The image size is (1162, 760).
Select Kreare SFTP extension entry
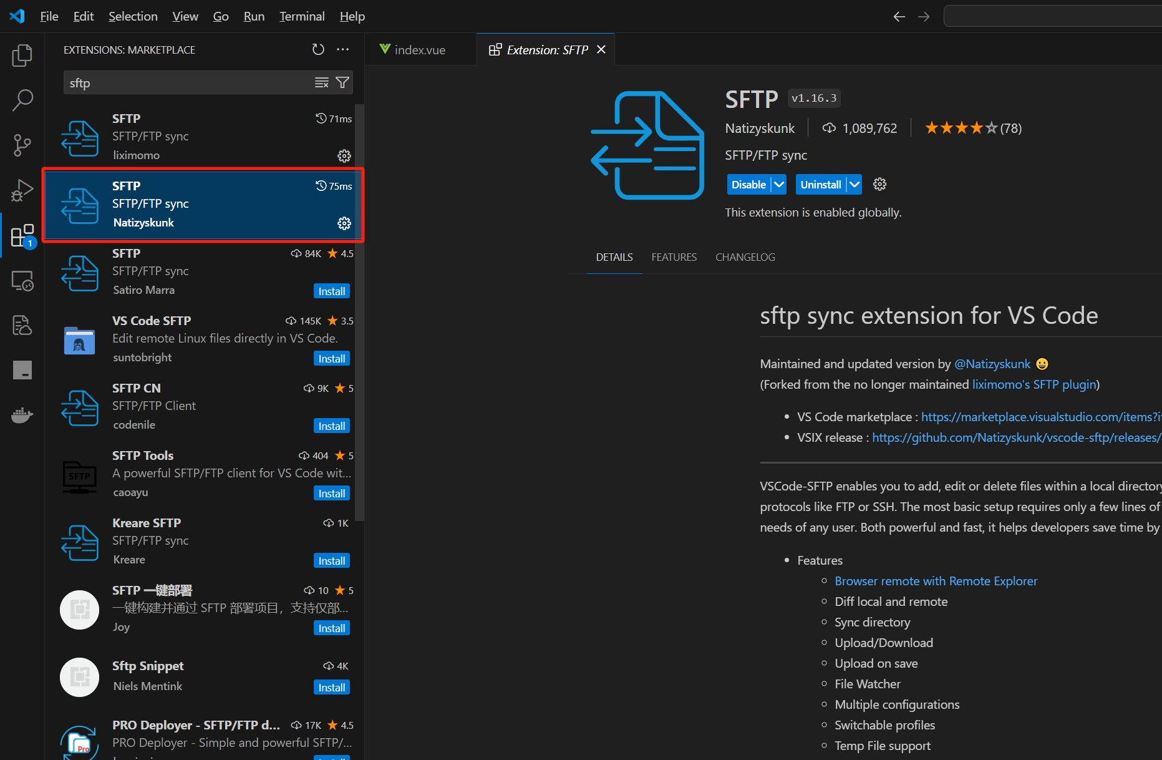(x=203, y=541)
